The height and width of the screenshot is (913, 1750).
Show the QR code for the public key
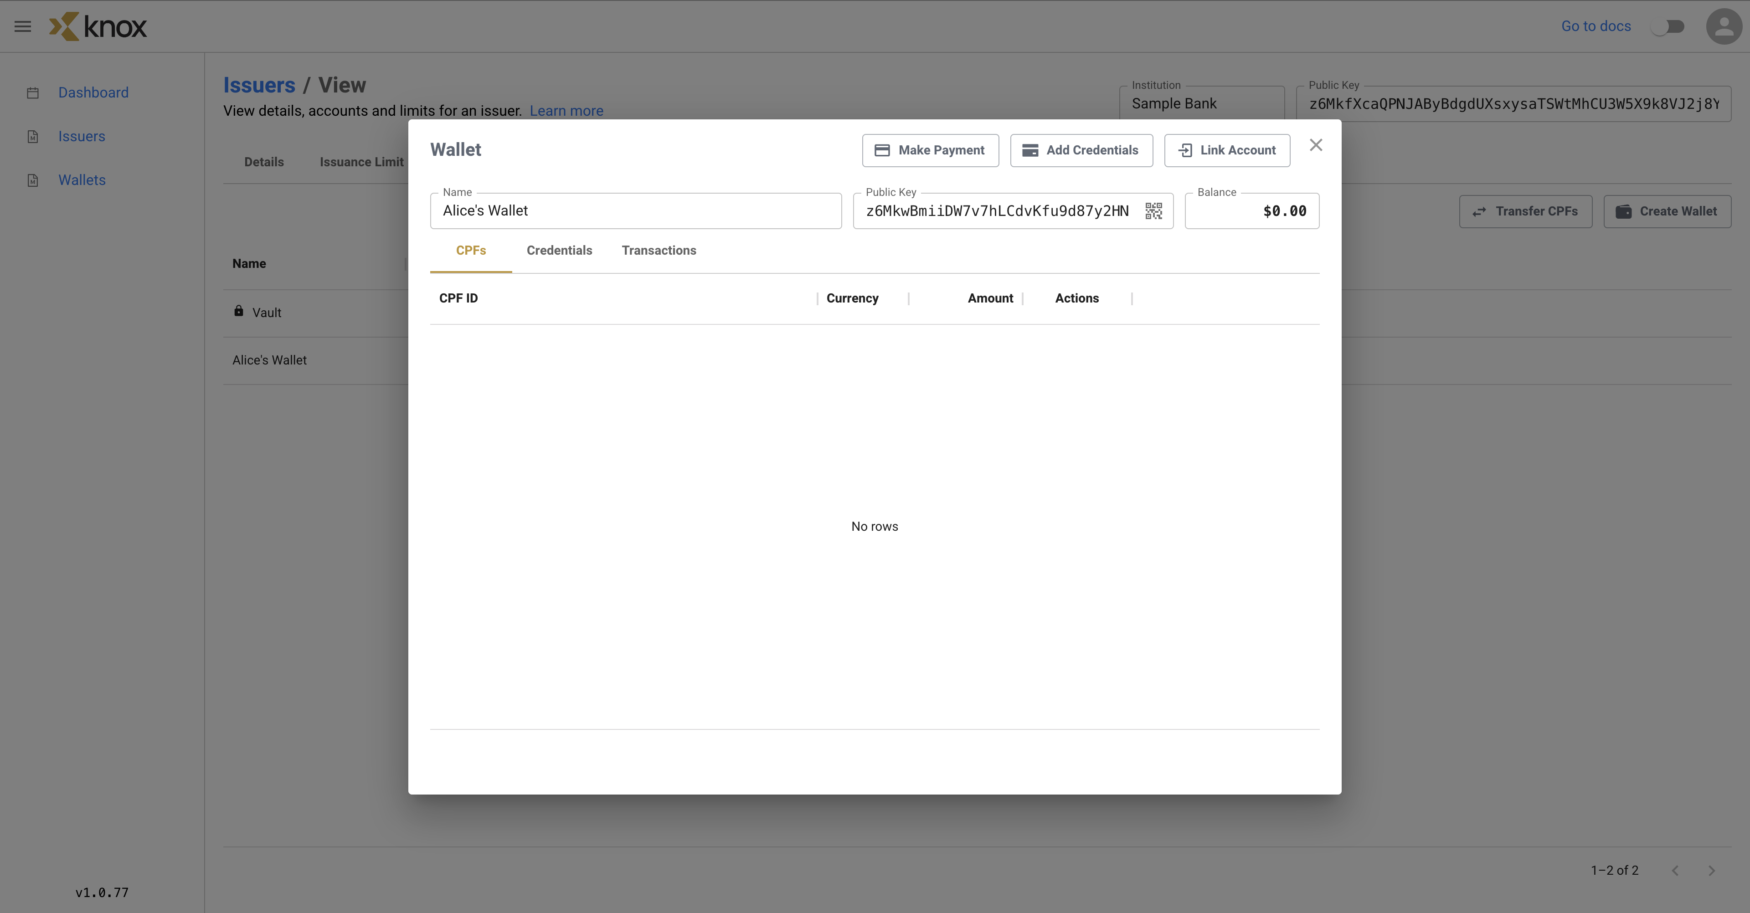[1153, 210]
